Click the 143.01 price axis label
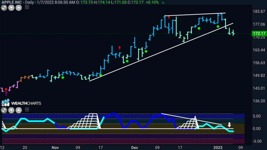267x150 pixels. coord(259,88)
